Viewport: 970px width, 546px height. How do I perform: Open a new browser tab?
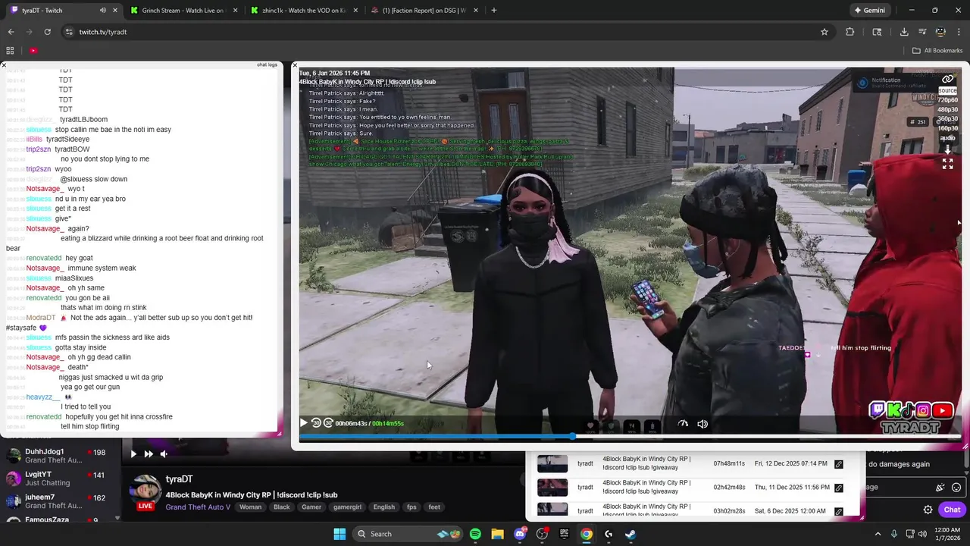pos(494,11)
